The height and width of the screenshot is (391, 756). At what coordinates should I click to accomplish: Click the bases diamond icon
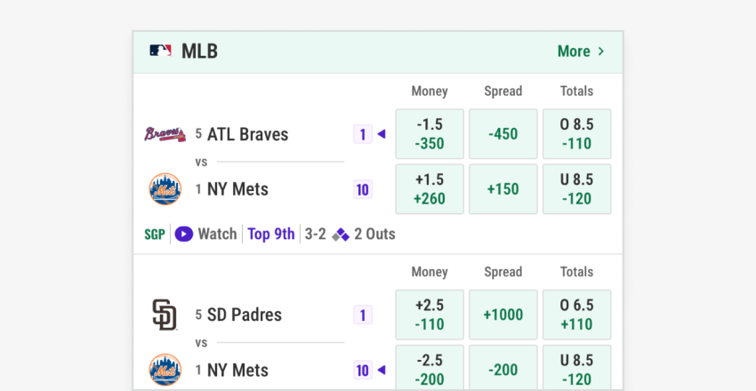tap(341, 235)
